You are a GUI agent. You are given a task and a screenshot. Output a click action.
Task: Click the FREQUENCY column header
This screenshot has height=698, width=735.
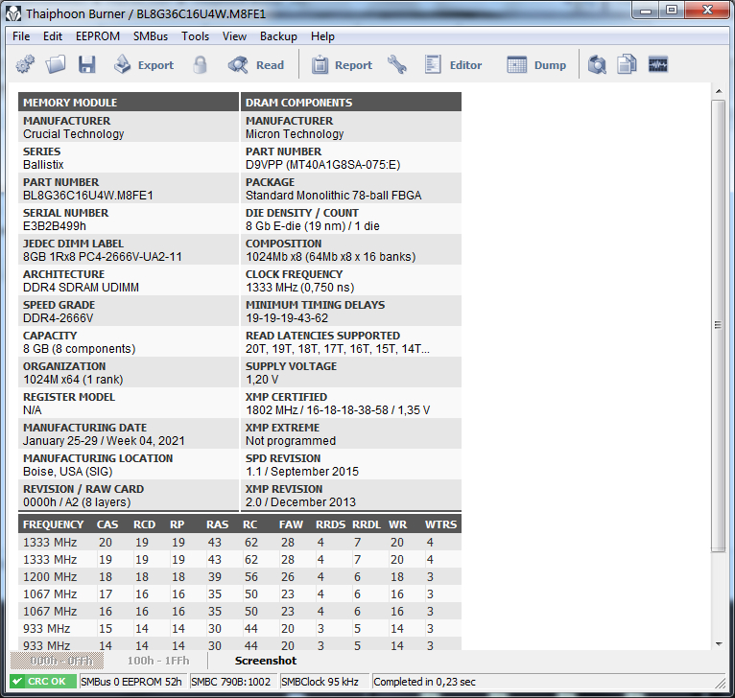54,524
